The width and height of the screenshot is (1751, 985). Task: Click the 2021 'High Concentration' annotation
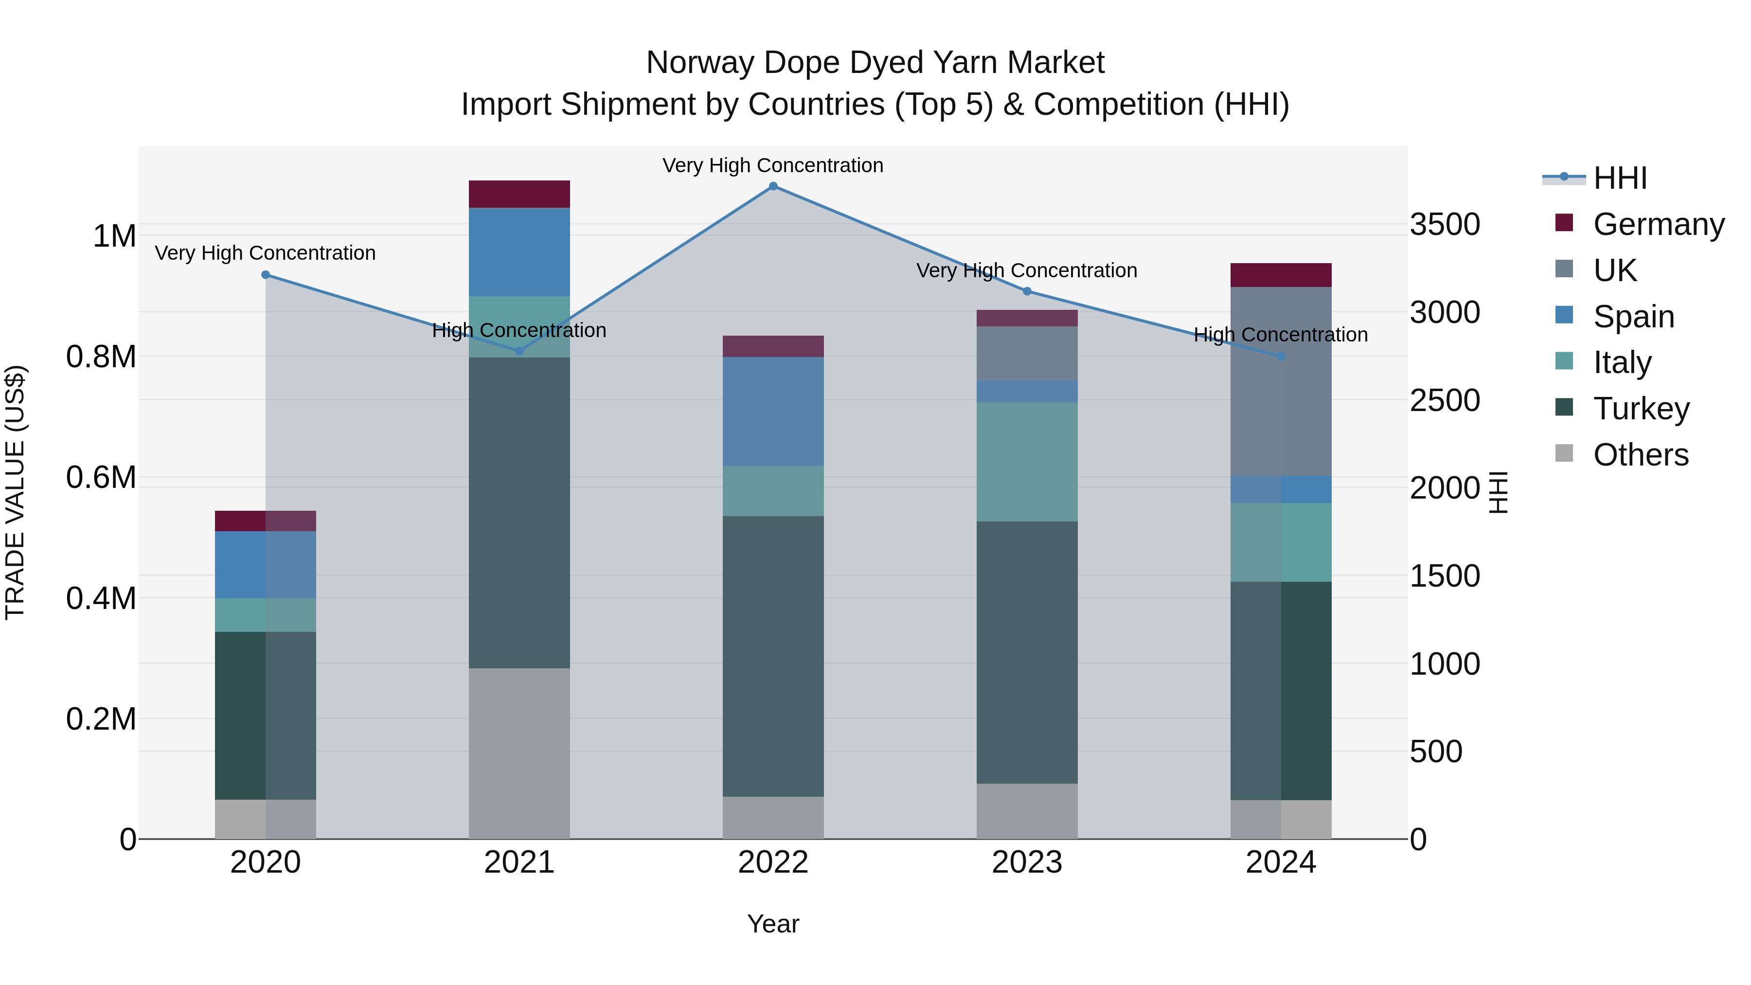pos(519,330)
